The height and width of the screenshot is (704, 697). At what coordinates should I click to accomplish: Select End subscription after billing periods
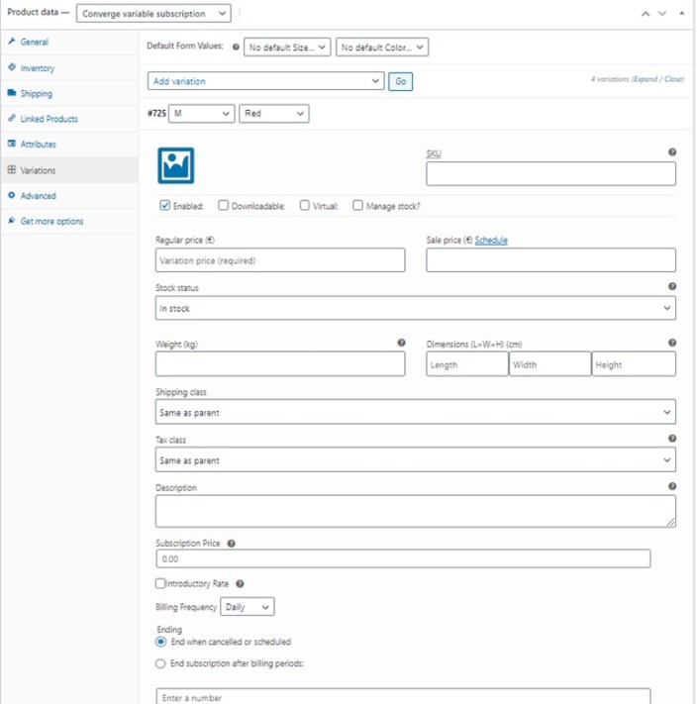(x=160, y=663)
